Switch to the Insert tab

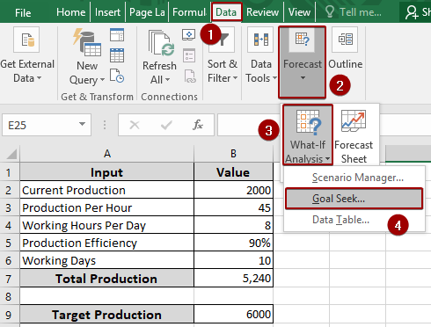(107, 12)
